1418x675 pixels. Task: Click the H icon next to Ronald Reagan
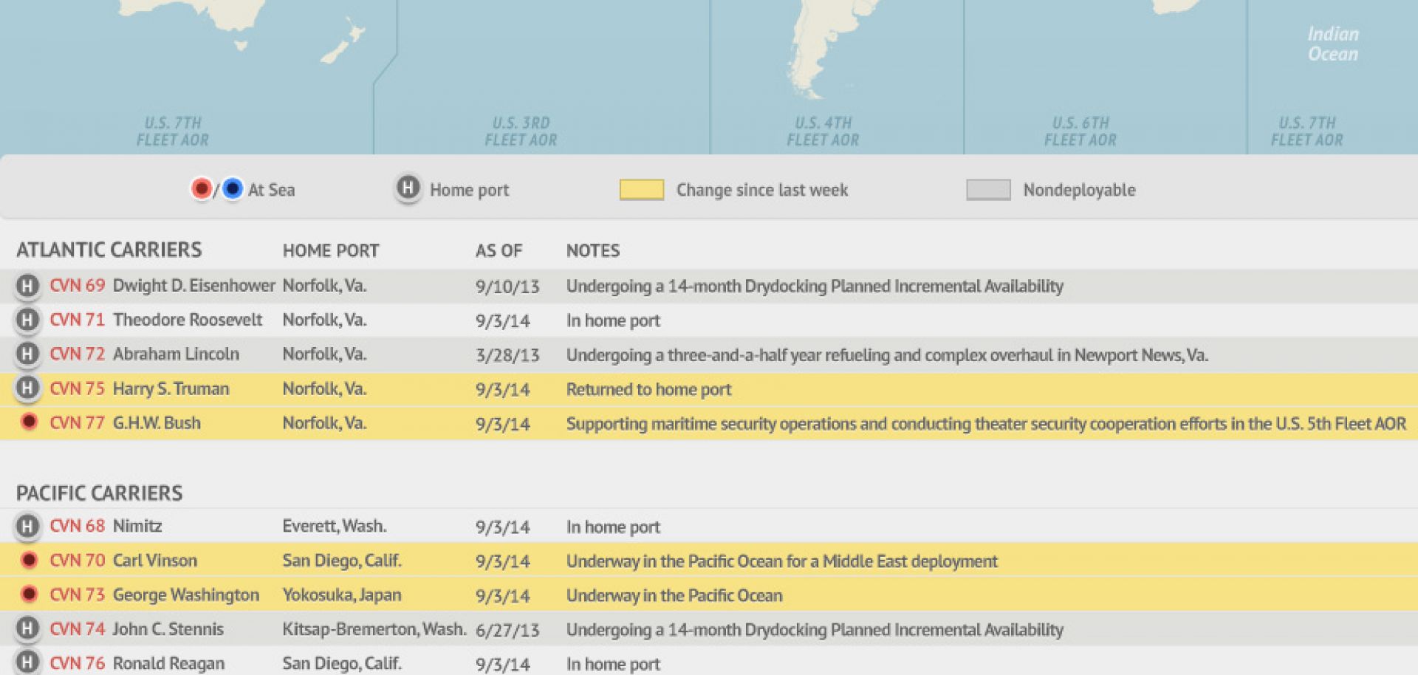[27, 662]
